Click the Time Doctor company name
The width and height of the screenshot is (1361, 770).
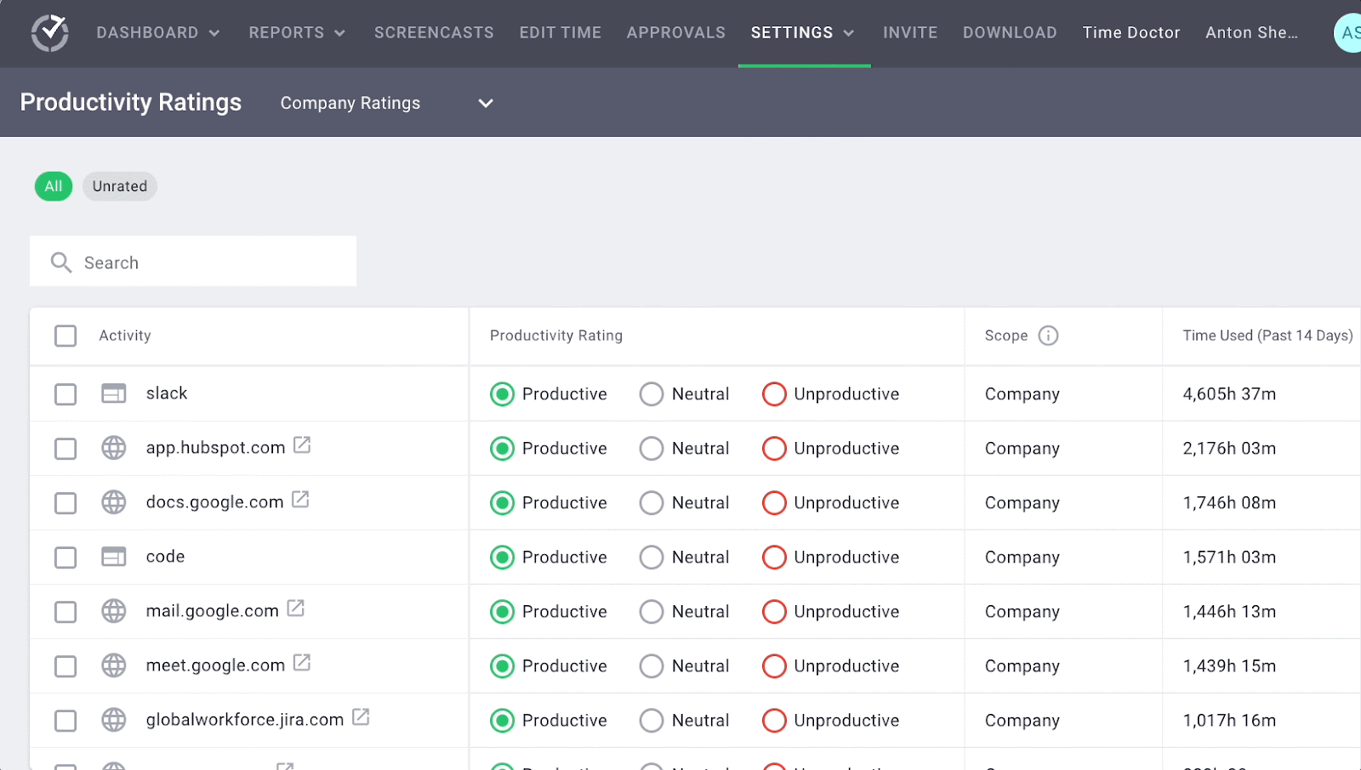1131,33
